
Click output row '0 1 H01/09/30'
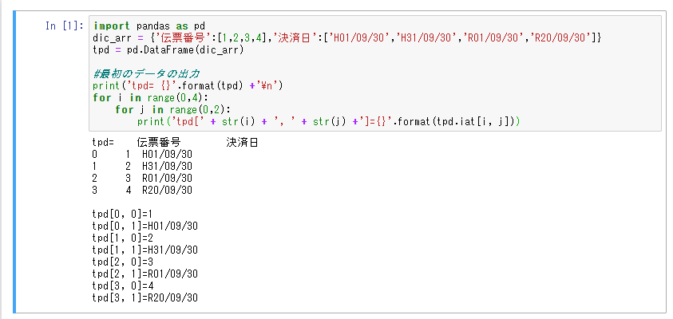click(x=142, y=155)
